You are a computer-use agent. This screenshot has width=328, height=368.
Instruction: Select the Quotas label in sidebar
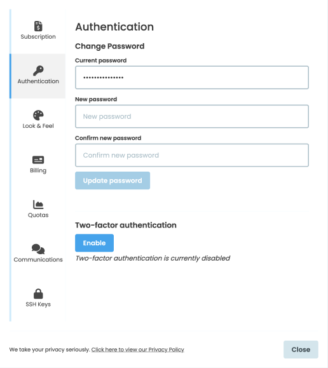(x=38, y=215)
